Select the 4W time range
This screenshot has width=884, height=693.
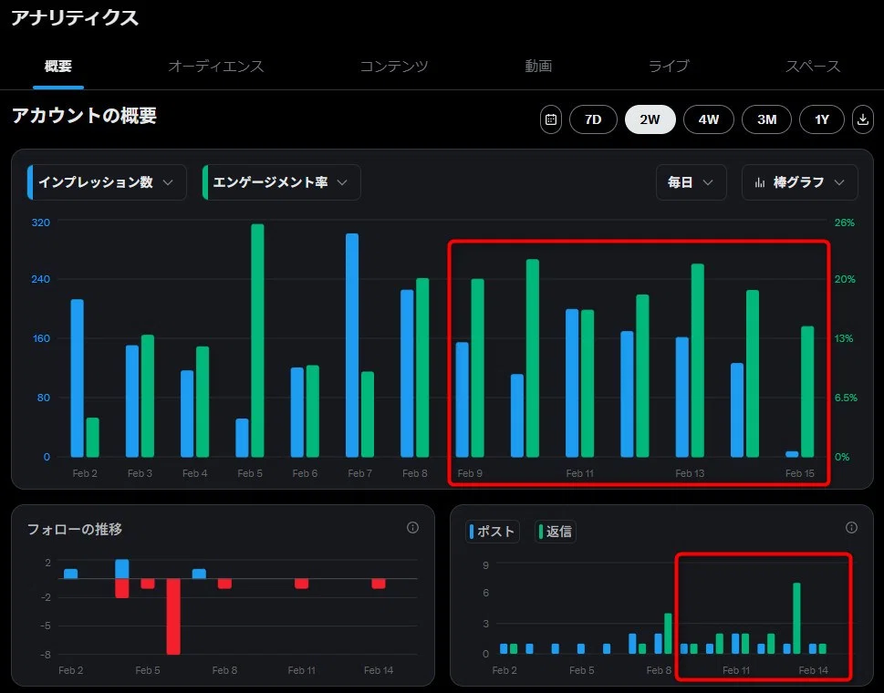[x=709, y=119]
